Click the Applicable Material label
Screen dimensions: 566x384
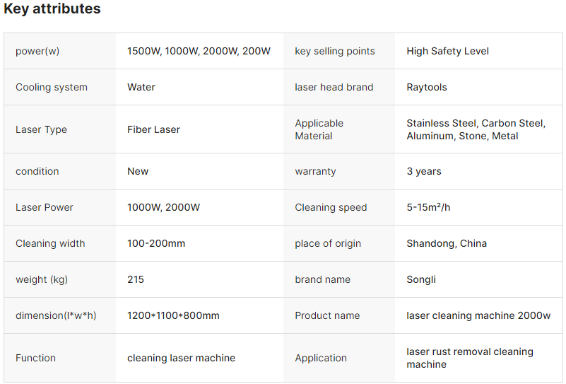(319, 129)
